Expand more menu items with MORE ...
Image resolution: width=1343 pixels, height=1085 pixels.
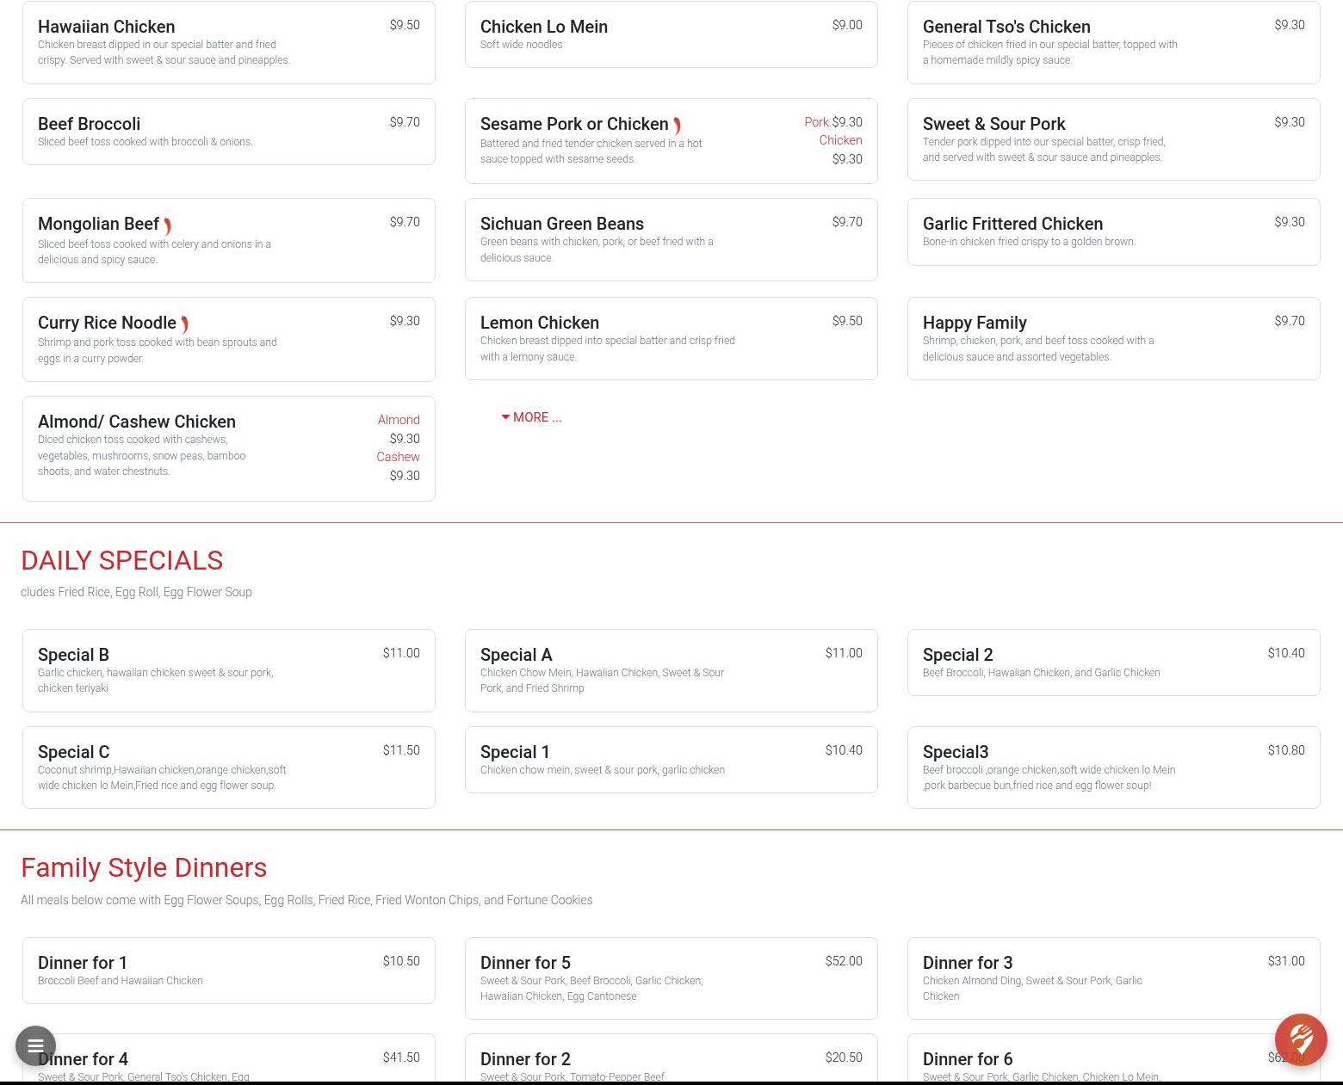(531, 417)
